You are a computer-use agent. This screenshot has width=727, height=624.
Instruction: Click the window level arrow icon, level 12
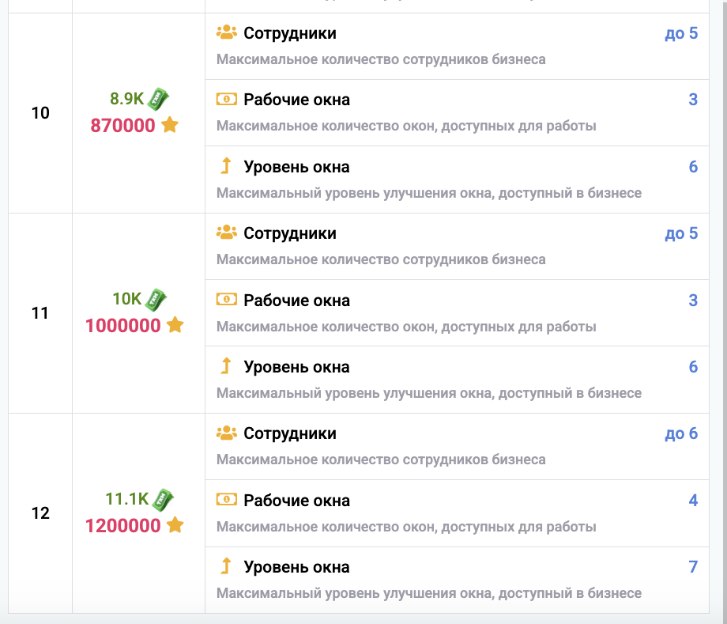(226, 566)
